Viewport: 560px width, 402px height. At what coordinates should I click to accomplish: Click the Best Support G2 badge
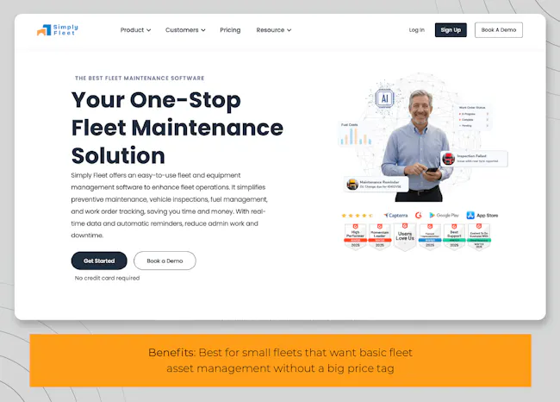[x=454, y=236]
